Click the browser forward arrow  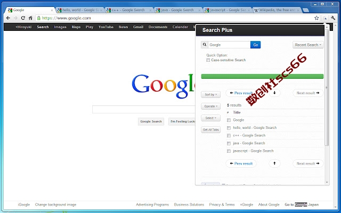tap(15, 18)
